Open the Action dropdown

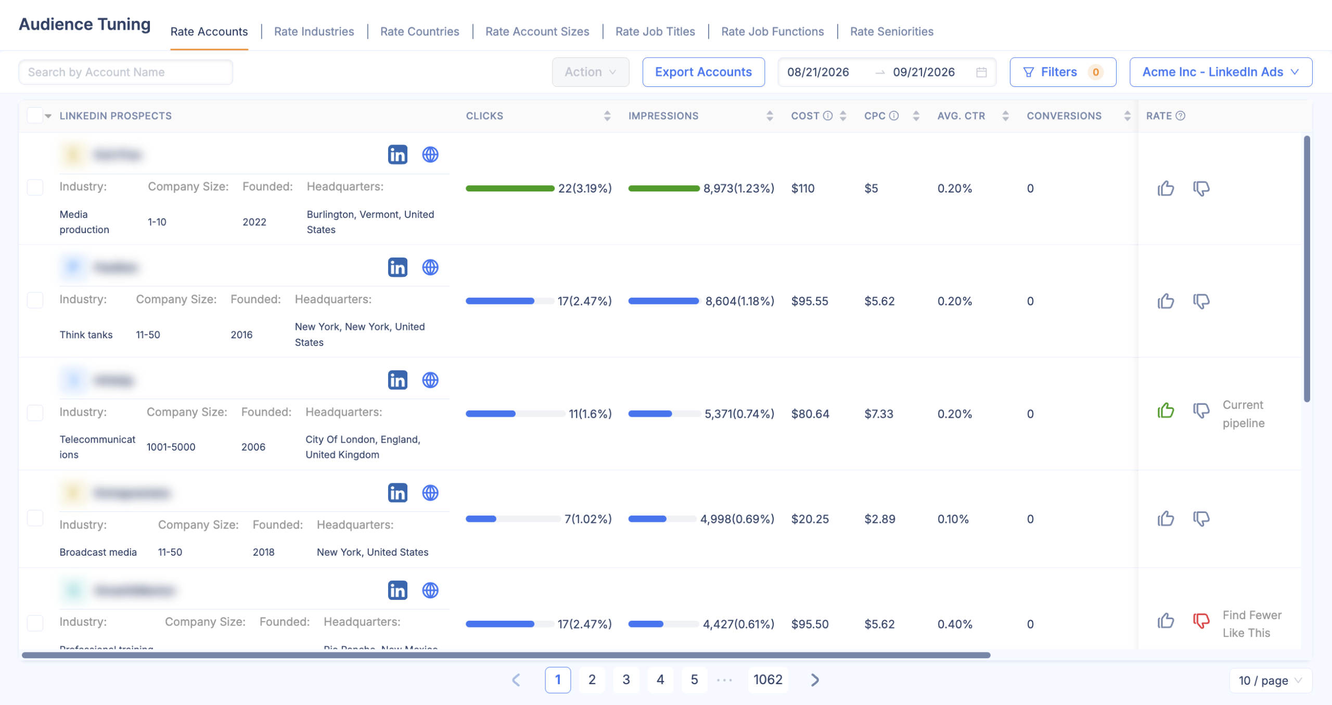point(591,72)
